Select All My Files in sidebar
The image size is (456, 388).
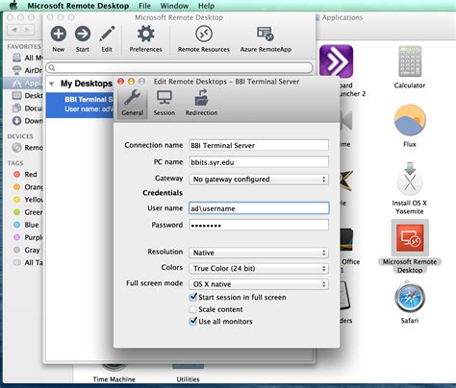[x=27, y=58]
